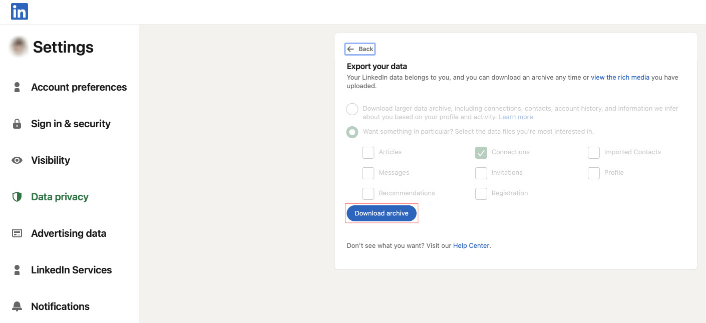
Task: Select the shield icon for Data privacy
Action: click(17, 196)
